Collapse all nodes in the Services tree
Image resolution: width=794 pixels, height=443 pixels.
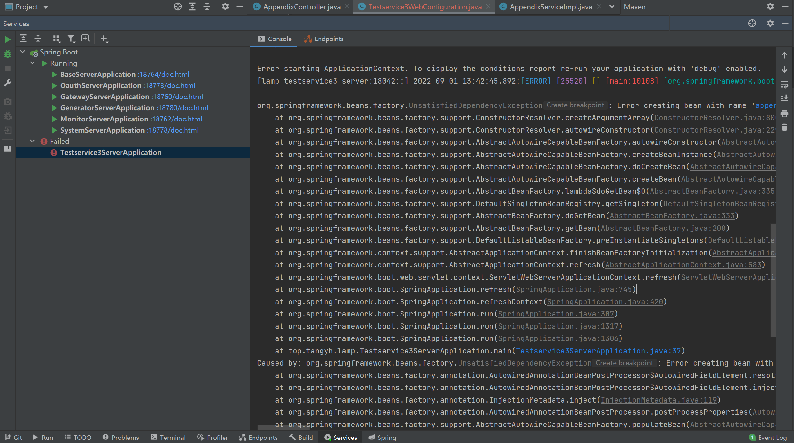click(38, 38)
